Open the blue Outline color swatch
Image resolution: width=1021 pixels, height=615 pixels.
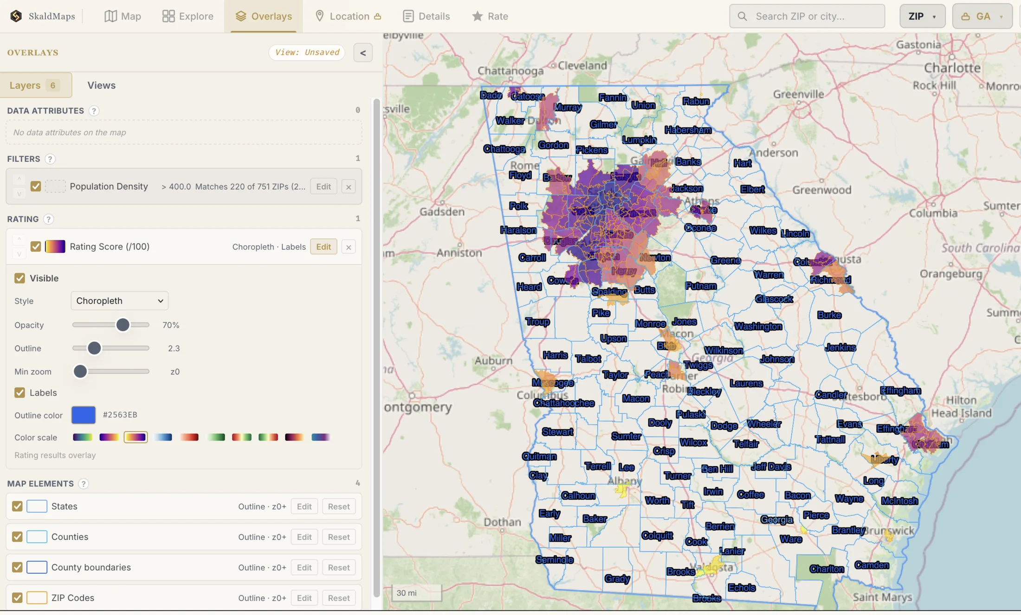click(x=84, y=415)
